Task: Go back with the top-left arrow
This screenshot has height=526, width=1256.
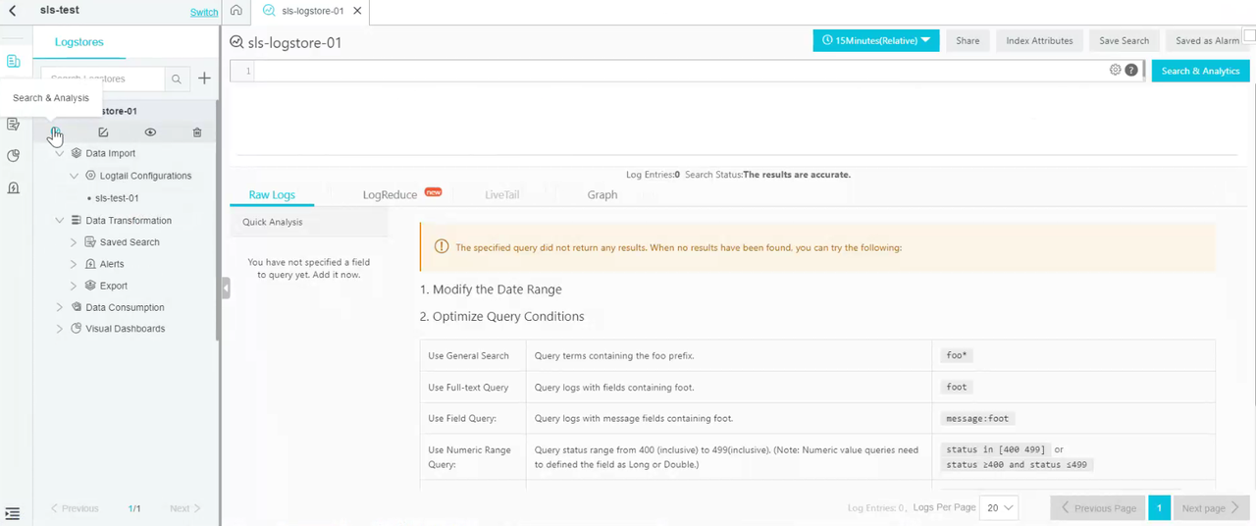Action: (13, 11)
